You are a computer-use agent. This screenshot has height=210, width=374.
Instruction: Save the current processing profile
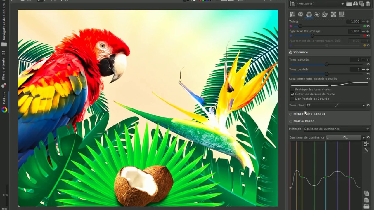coord(355,4)
